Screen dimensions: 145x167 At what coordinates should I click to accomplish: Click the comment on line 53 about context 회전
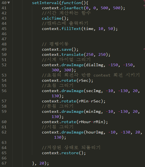pyautogui.click(x=91, y=75)
